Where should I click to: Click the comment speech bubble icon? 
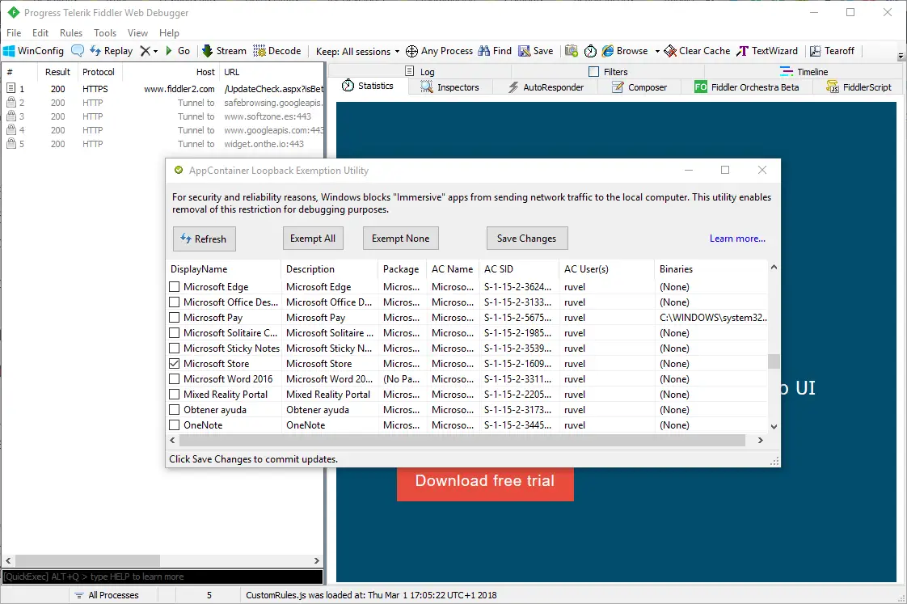78,51
